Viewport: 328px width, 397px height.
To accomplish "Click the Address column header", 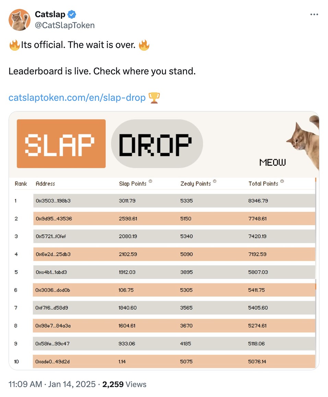I will tap(45, 184).
